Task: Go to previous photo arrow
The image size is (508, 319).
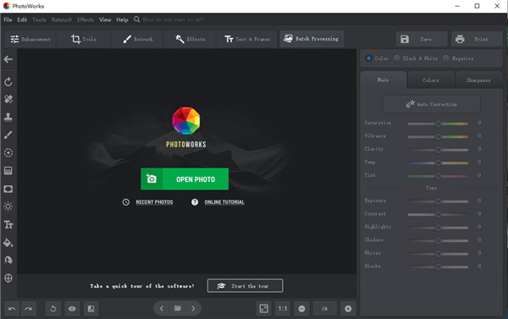Action: [162, 308]
